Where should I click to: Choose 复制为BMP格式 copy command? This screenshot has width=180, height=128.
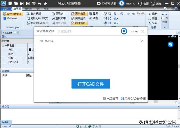click(37, 23)
